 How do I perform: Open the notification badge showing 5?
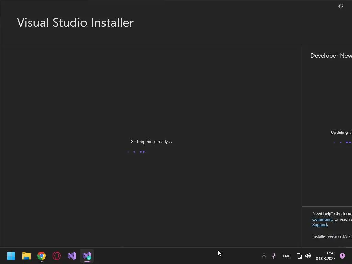[x=342, y=256]
